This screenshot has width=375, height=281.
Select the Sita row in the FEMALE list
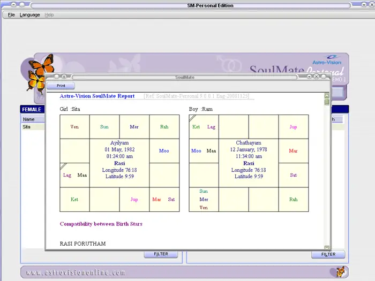pyautogui.click(x=33, y=127)
